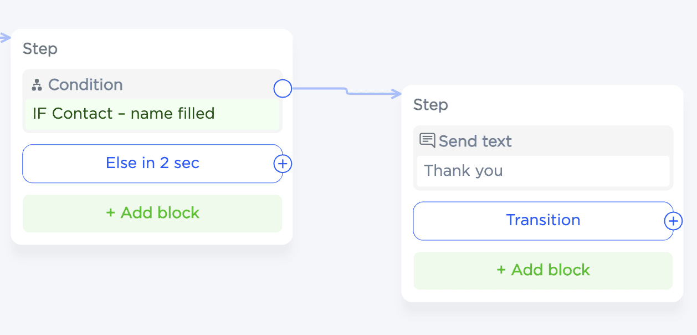The height and width of the screenshot is (335, 697).
Task: Click blank space at bottom of Send text step card
Action: point(542,296)
